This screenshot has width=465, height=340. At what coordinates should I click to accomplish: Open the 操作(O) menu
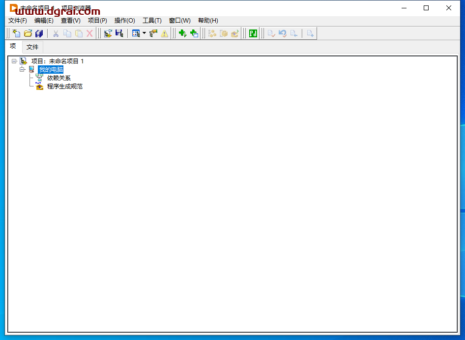click(124, 21)
